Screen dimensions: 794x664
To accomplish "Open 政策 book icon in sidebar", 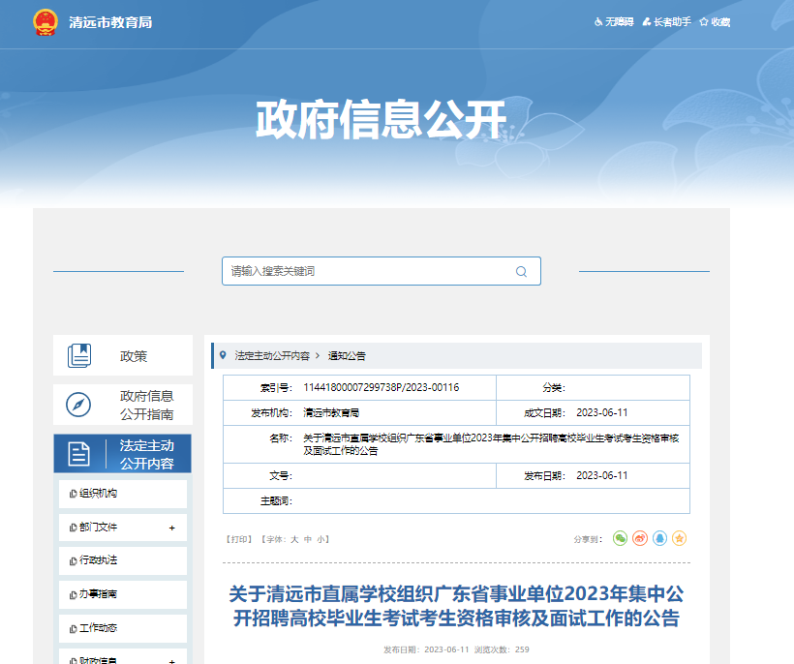I will tap(78, 356).
